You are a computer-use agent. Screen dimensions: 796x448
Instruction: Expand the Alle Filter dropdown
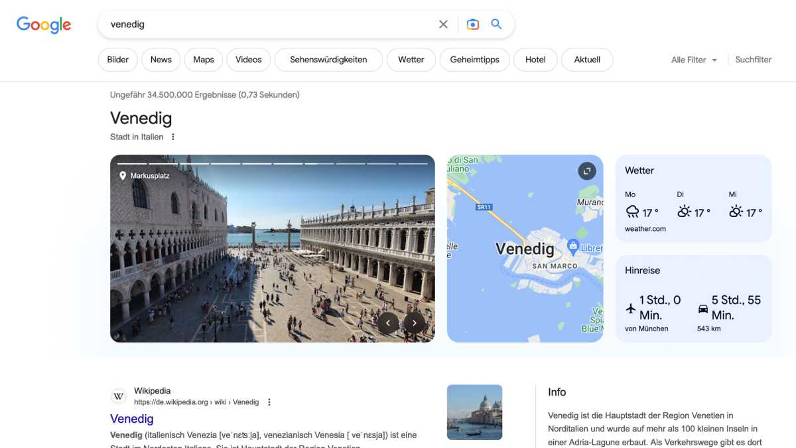[x=695, y=60]
